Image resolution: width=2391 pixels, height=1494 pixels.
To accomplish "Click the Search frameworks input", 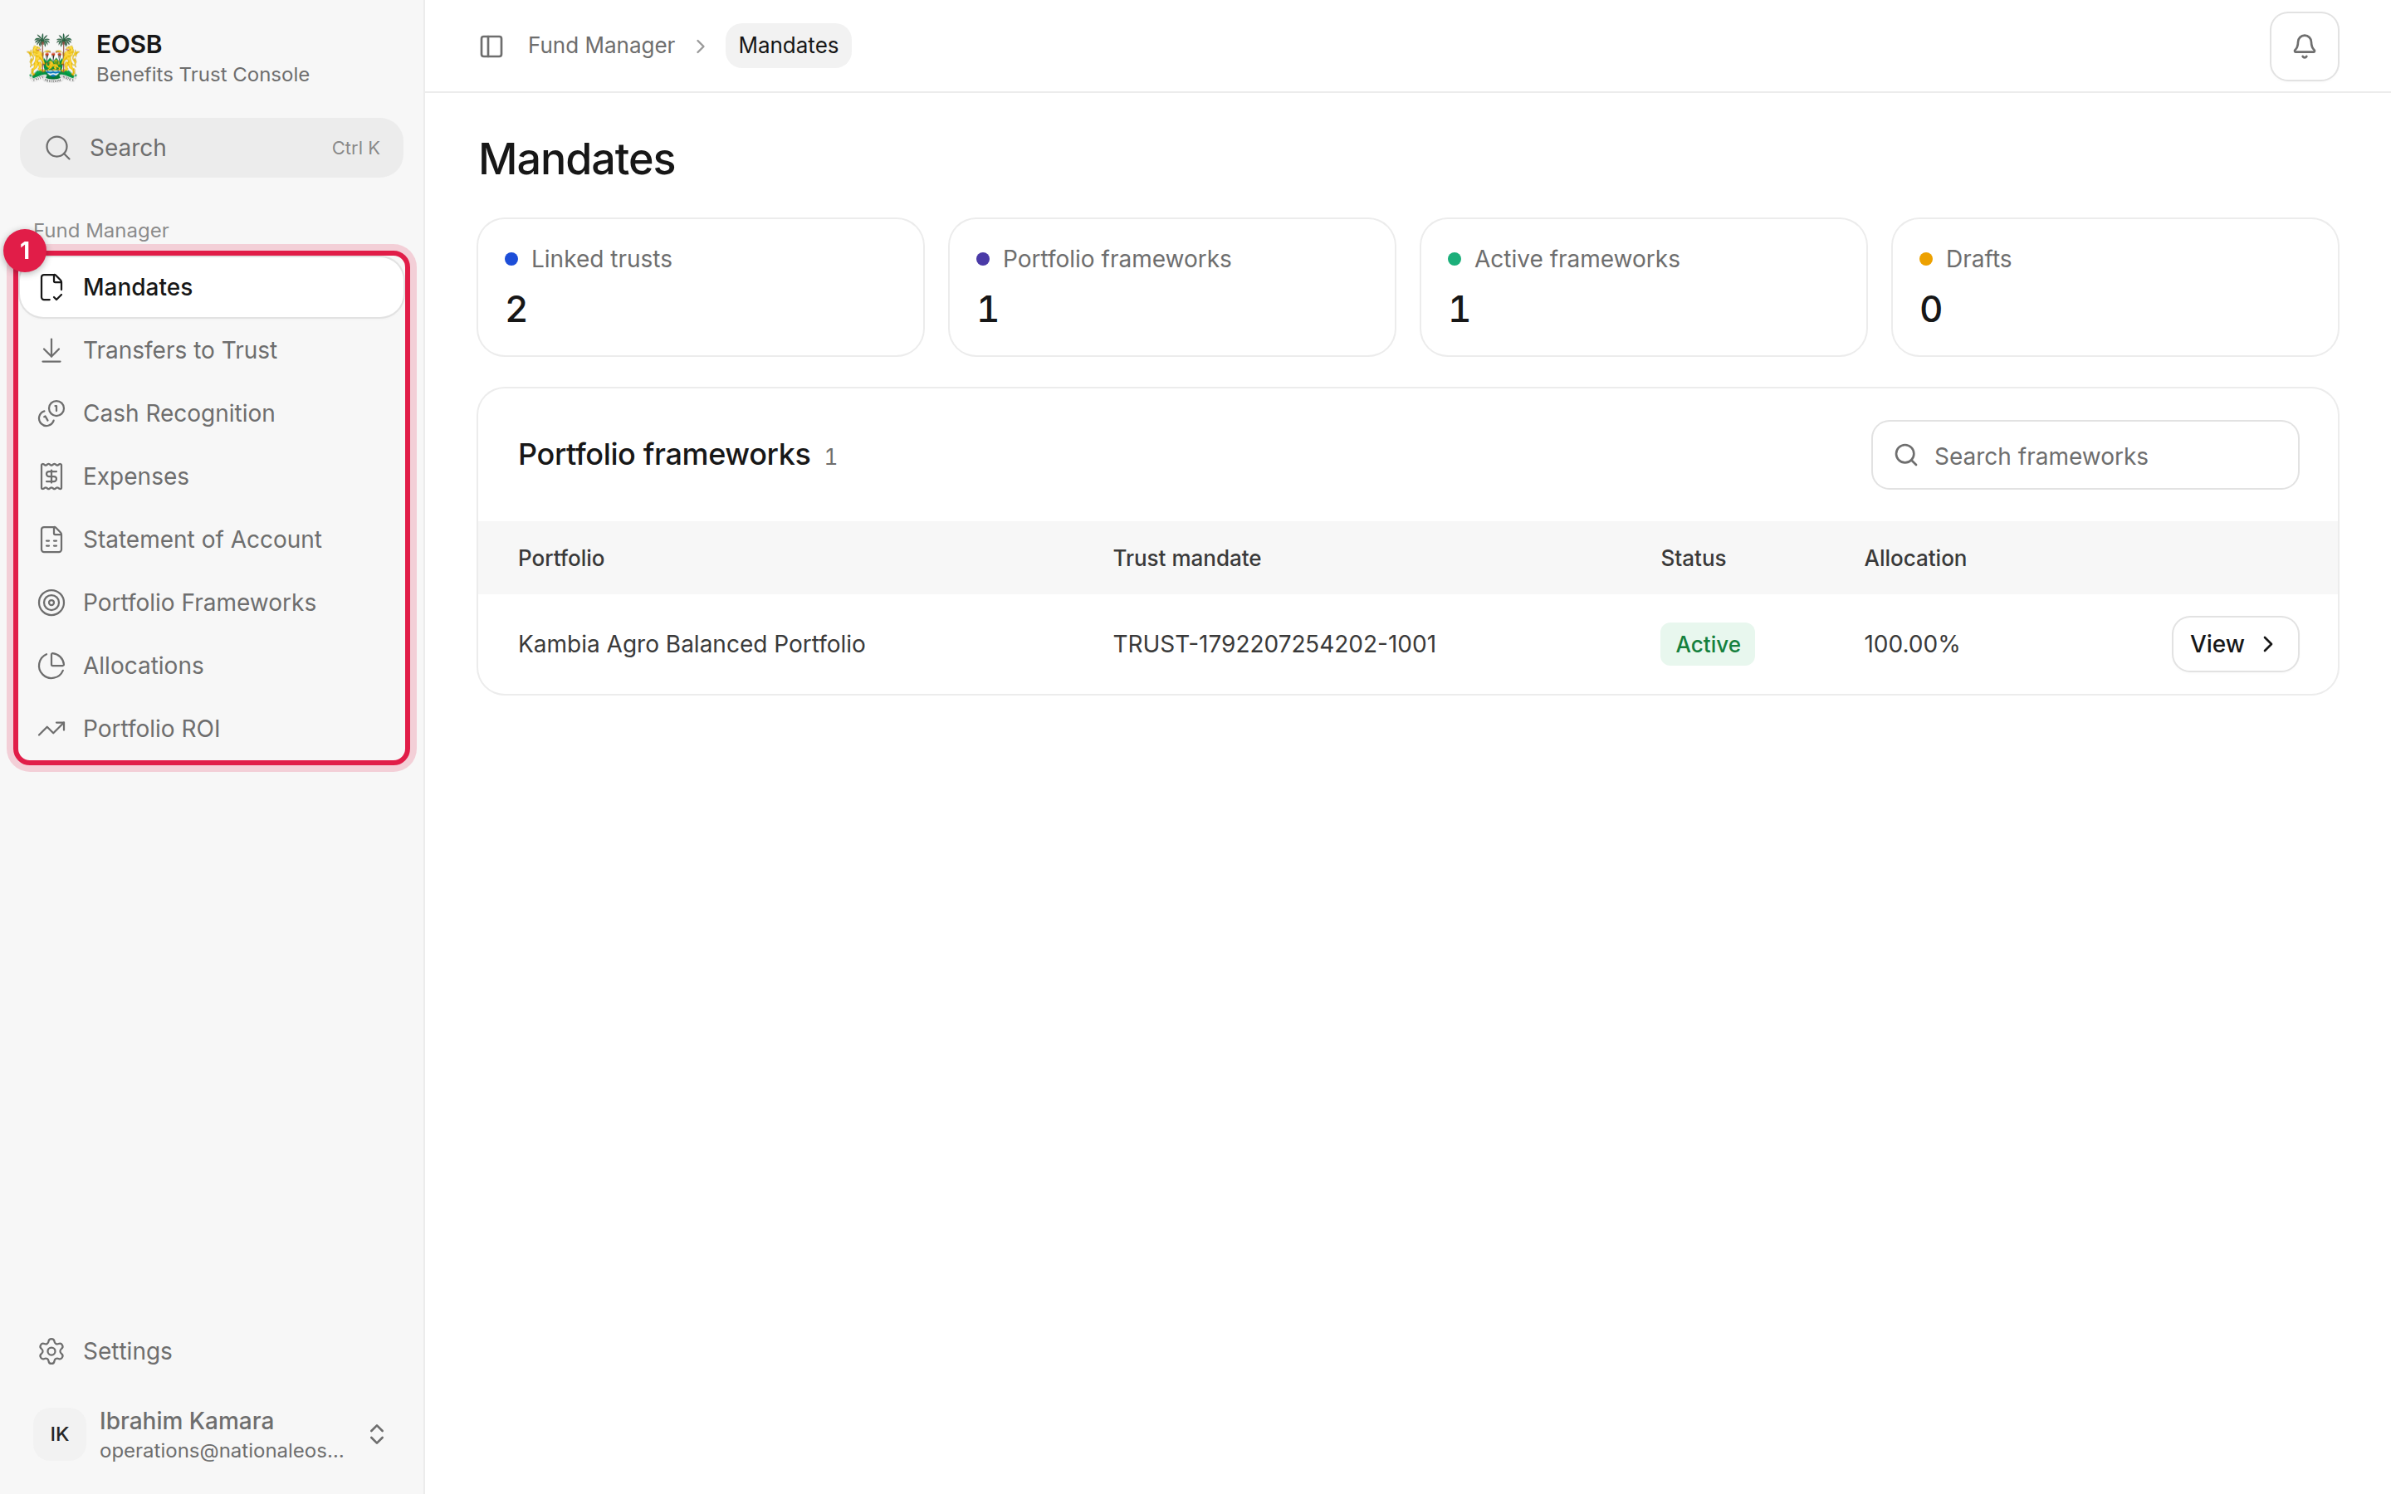I will (2085, 455).
